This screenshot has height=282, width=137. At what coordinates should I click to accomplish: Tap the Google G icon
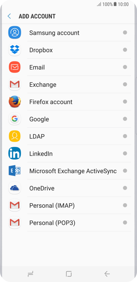click(x=14, y=119)
